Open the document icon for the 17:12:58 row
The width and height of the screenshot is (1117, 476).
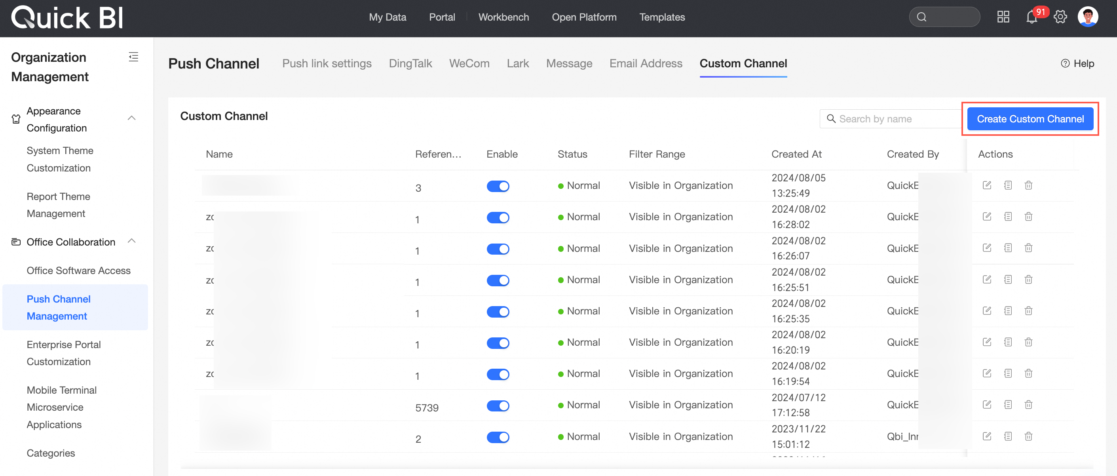1008,404
